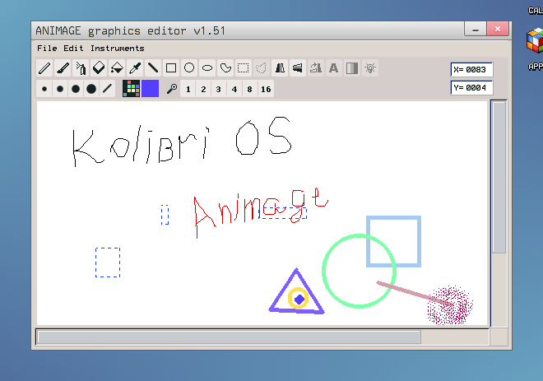Viewport: 543px width, 381px height.
Task: Click the X= 0083 coordinate field
Action: click(x=471, y=70)
